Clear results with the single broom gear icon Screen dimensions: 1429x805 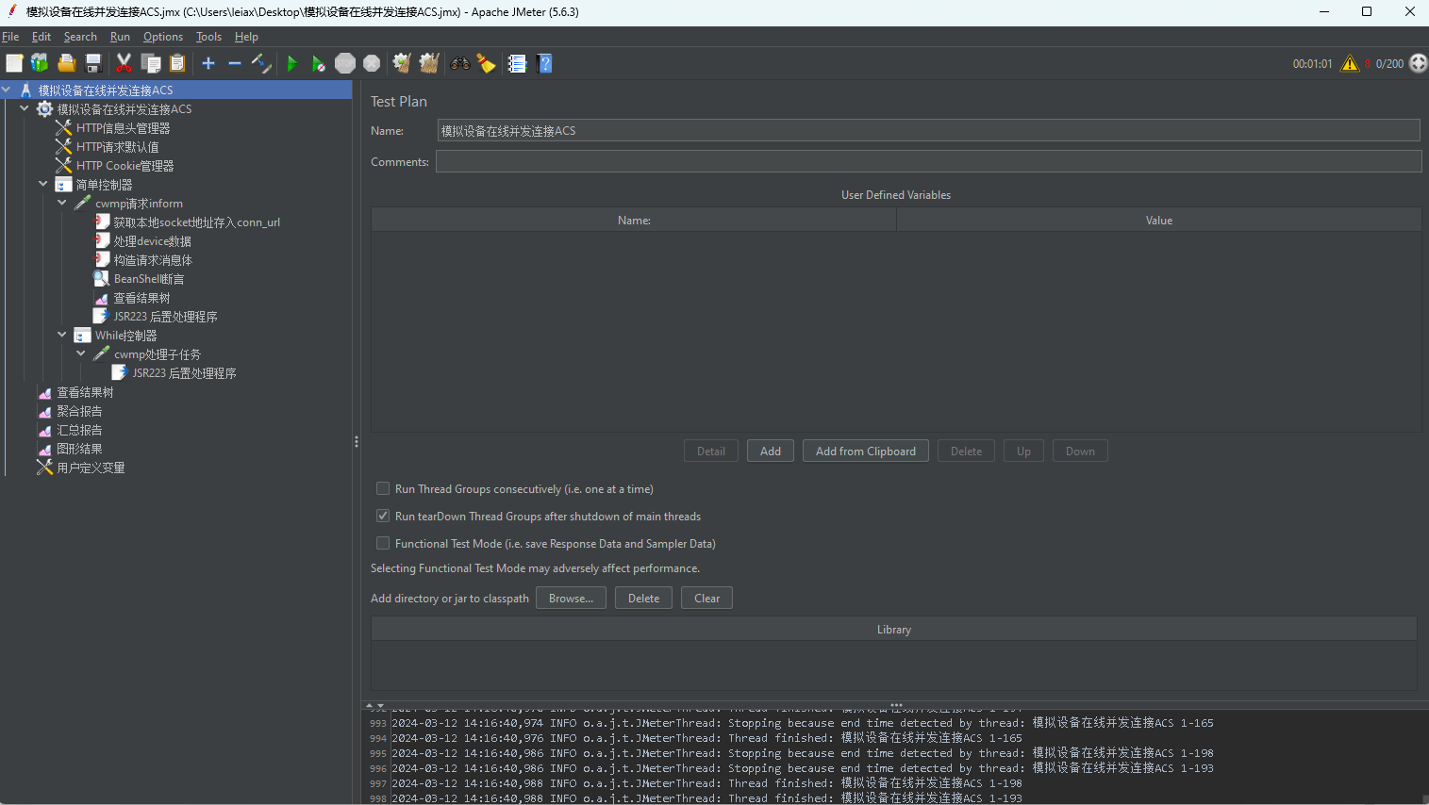click(x=402, y=63)
